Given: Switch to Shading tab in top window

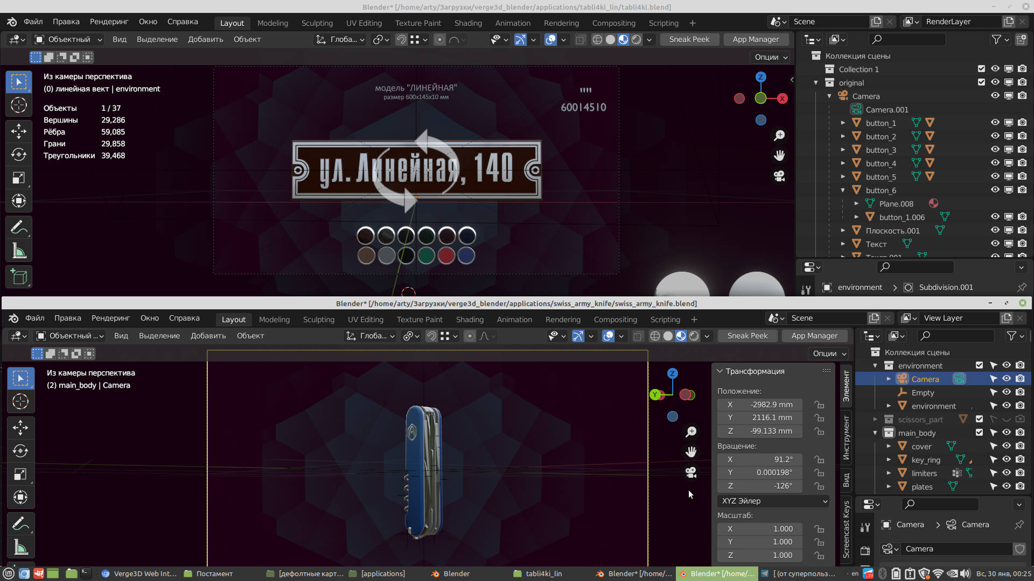Looking at the screenshot, I should point(468,23).
